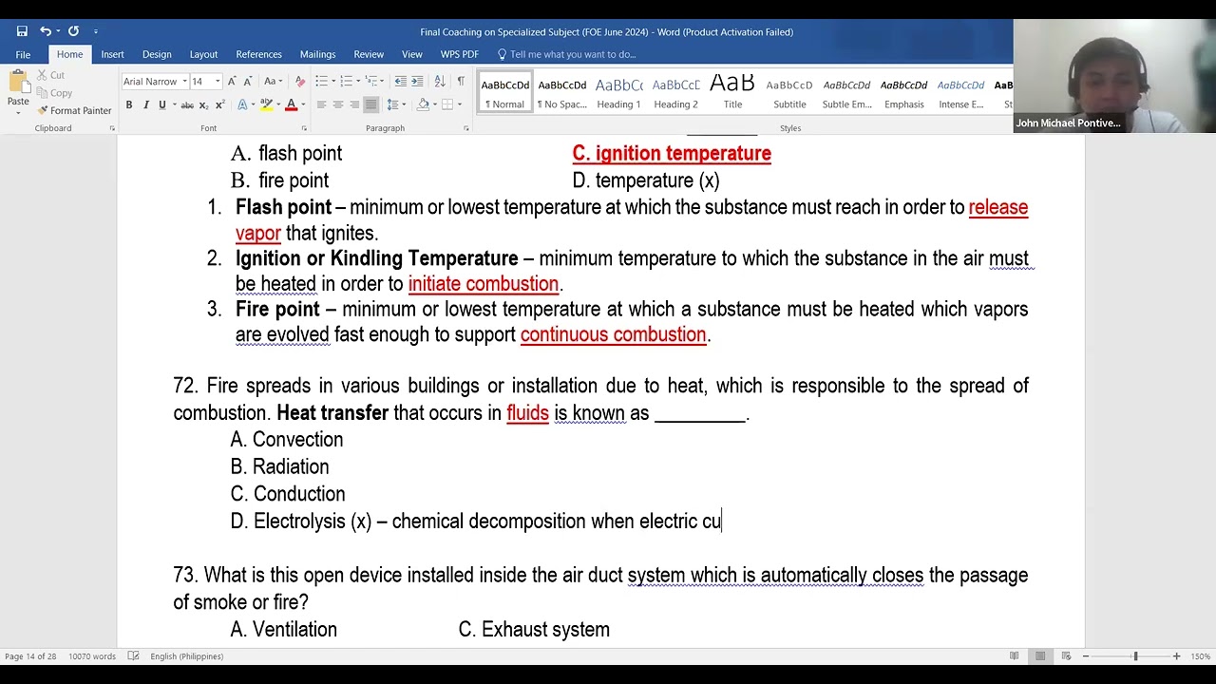Switch to Read Mode view
The width and height of the screenshot is (1216, 684).
(1015, 656)
